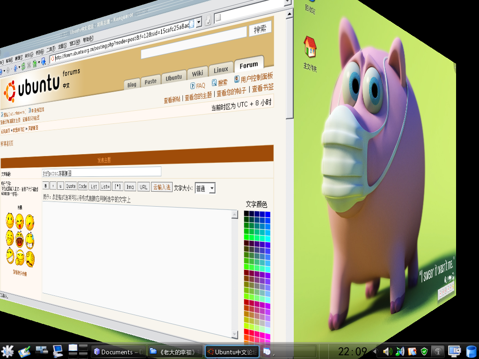
Task: Click the Quote formatting button
Action: (x=71, y=186)
